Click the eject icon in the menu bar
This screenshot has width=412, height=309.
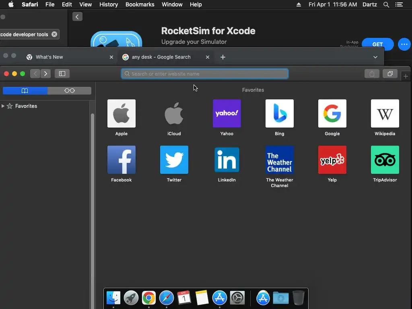(299, 4)
